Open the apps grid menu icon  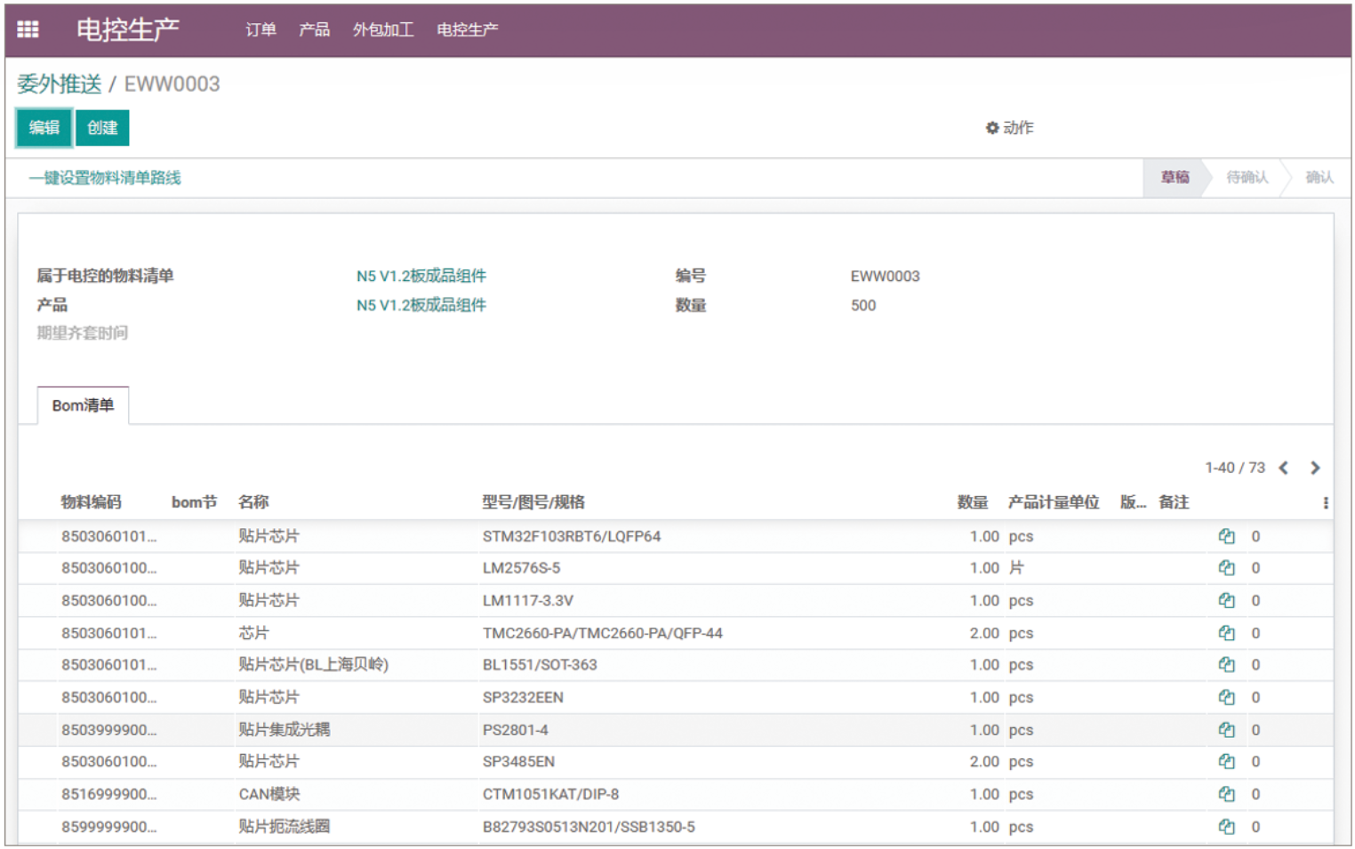coord(28,29)
